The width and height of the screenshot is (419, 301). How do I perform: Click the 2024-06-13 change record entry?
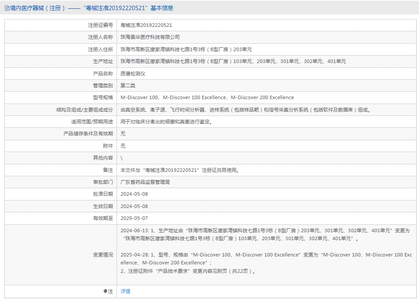(265, 234)
